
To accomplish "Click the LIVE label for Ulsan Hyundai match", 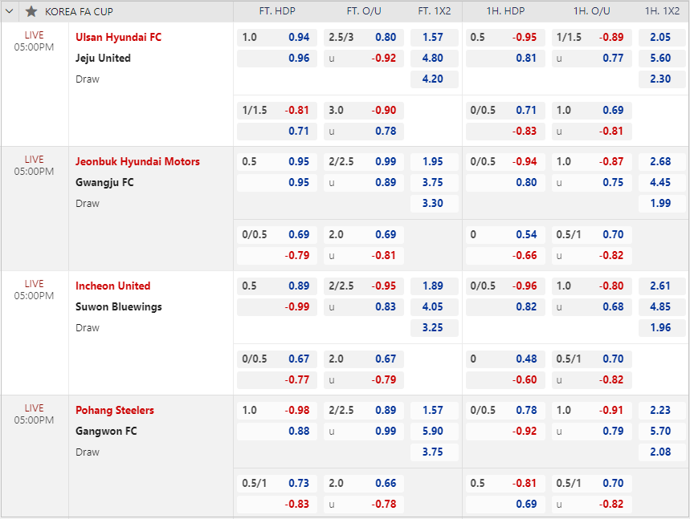I will click(34, 35).
